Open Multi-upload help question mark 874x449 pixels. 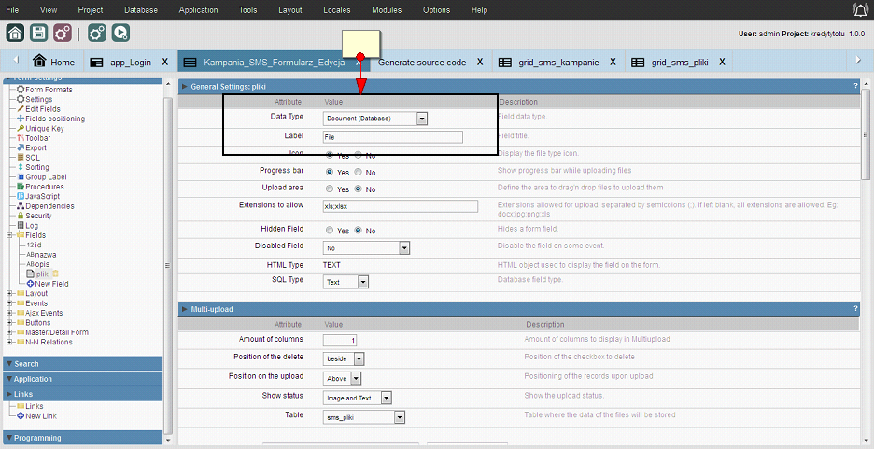(855, 308)
